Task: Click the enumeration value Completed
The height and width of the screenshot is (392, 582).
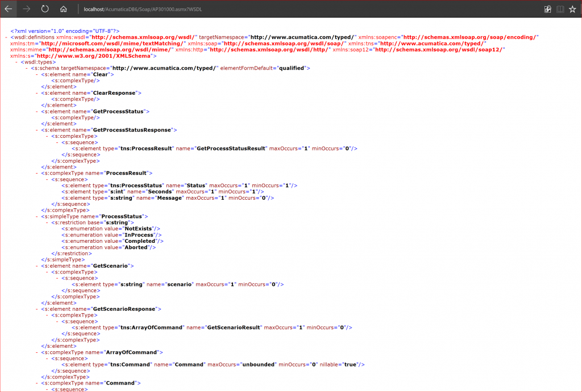Action: (113, 241)
